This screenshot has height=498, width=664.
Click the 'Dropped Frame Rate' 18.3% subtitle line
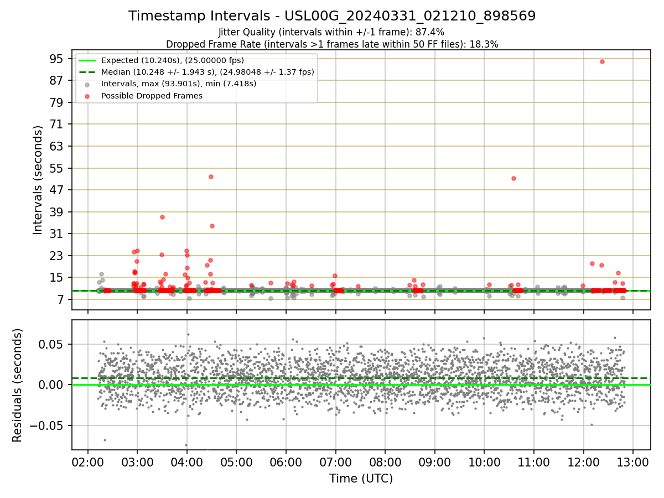(332, 44)
